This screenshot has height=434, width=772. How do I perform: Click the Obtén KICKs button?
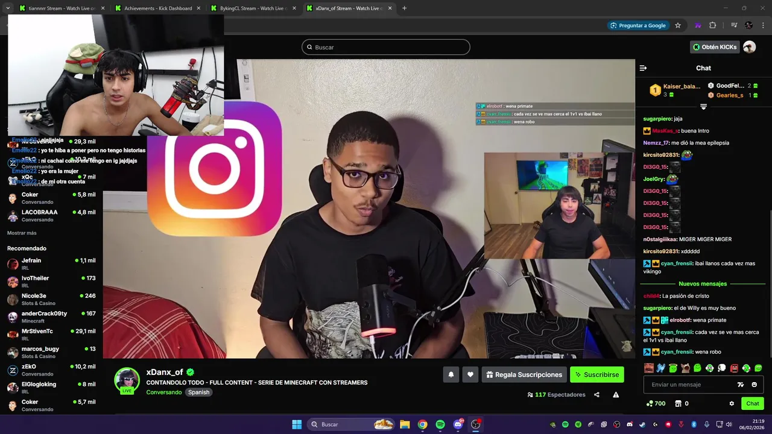[715, 47]
